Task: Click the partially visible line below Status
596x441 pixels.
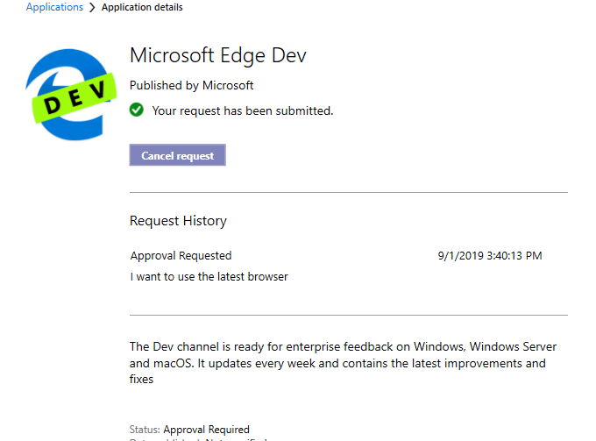Action: (198, 438)
